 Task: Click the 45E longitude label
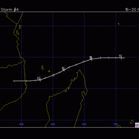point(53,124)
